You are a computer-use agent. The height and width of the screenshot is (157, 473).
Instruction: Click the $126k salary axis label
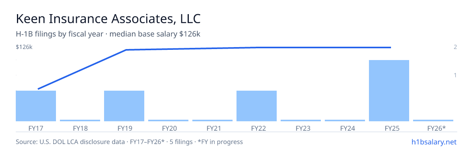24,47
